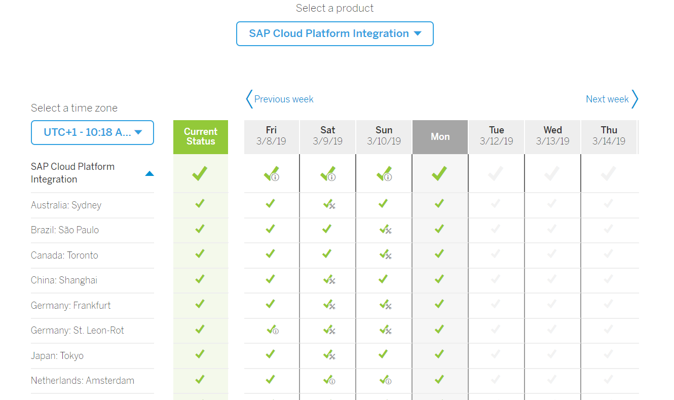Click Sunday checkmark for China: Shanghai
The image size is (674, 400).
click(x=383, y=279)
